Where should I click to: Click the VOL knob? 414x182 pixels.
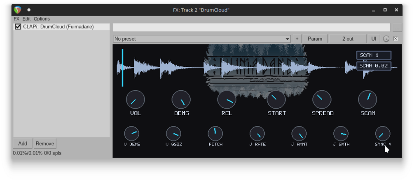coord(136,100)
